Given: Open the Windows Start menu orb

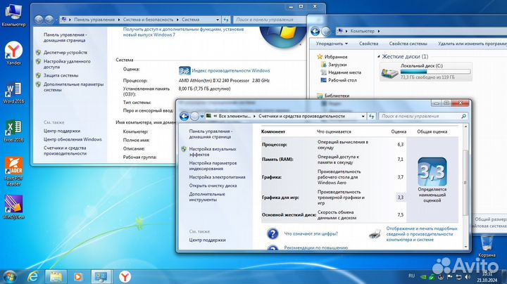Looking at the screenshot, I should coord(10,277).
